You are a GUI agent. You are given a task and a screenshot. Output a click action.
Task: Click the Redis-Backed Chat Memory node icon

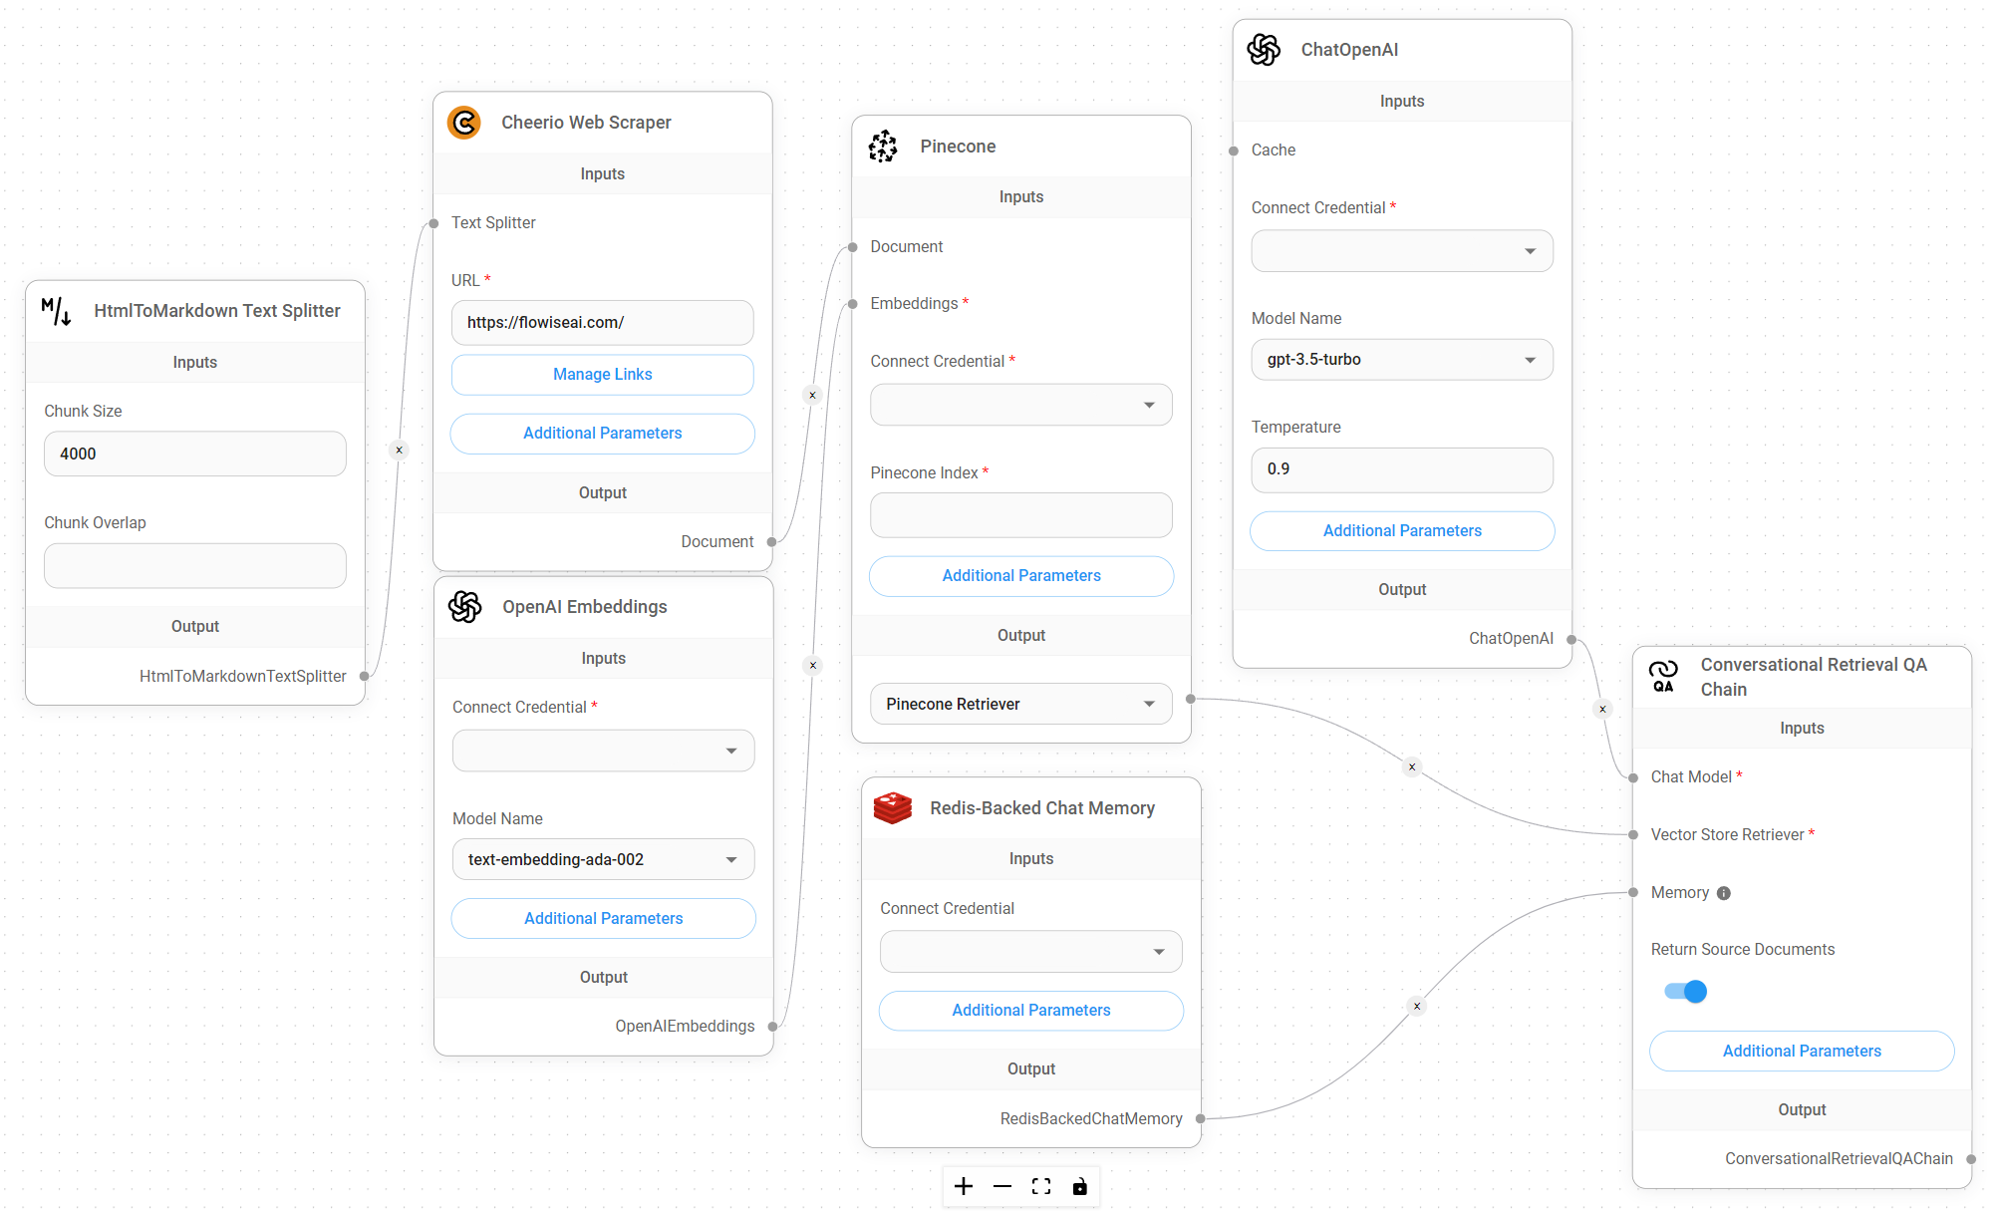893,808
